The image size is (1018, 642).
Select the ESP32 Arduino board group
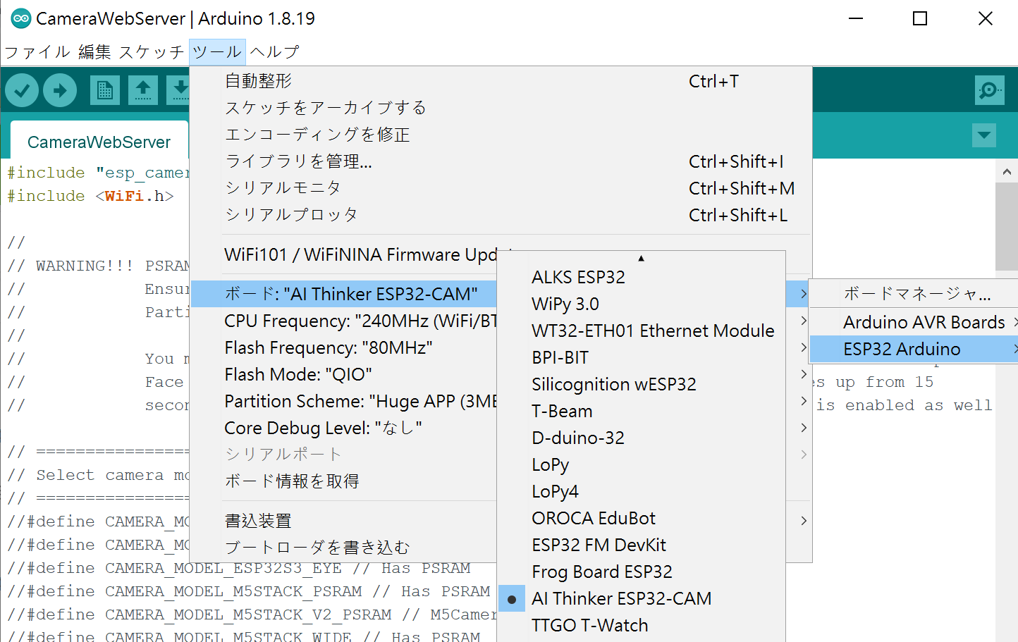point(914,349)
